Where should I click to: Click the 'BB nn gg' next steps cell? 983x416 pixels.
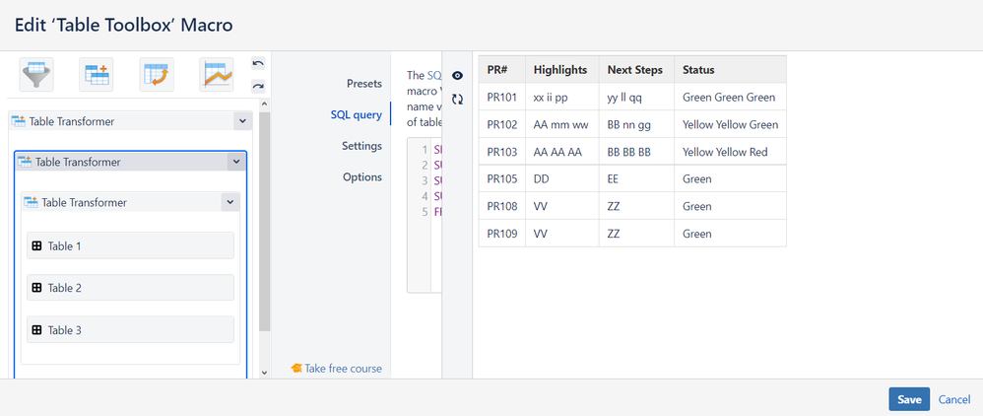[x=636, y=124]
